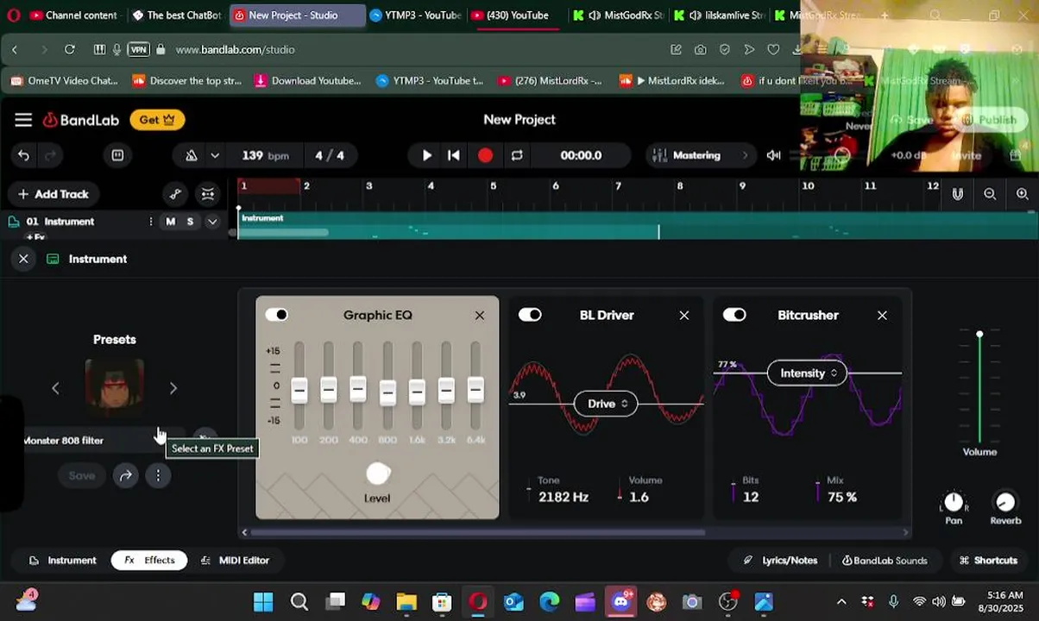Click the effects scrollbar right arrow
The height and width of the screenshot is (621, 1039).
[905, 532]
